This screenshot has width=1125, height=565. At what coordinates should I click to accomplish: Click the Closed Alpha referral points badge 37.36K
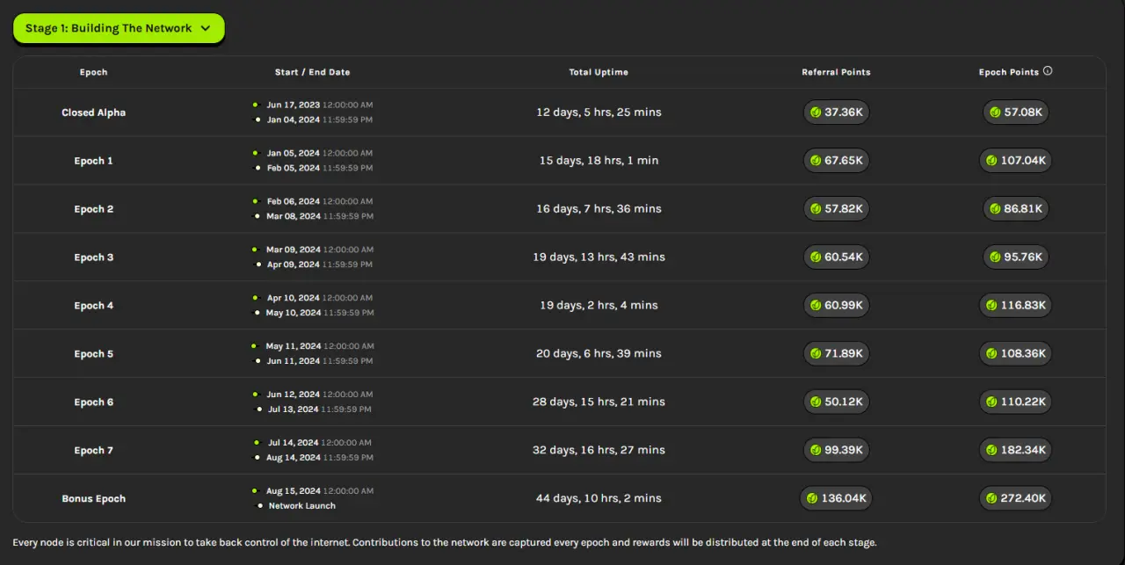point(837,112)
